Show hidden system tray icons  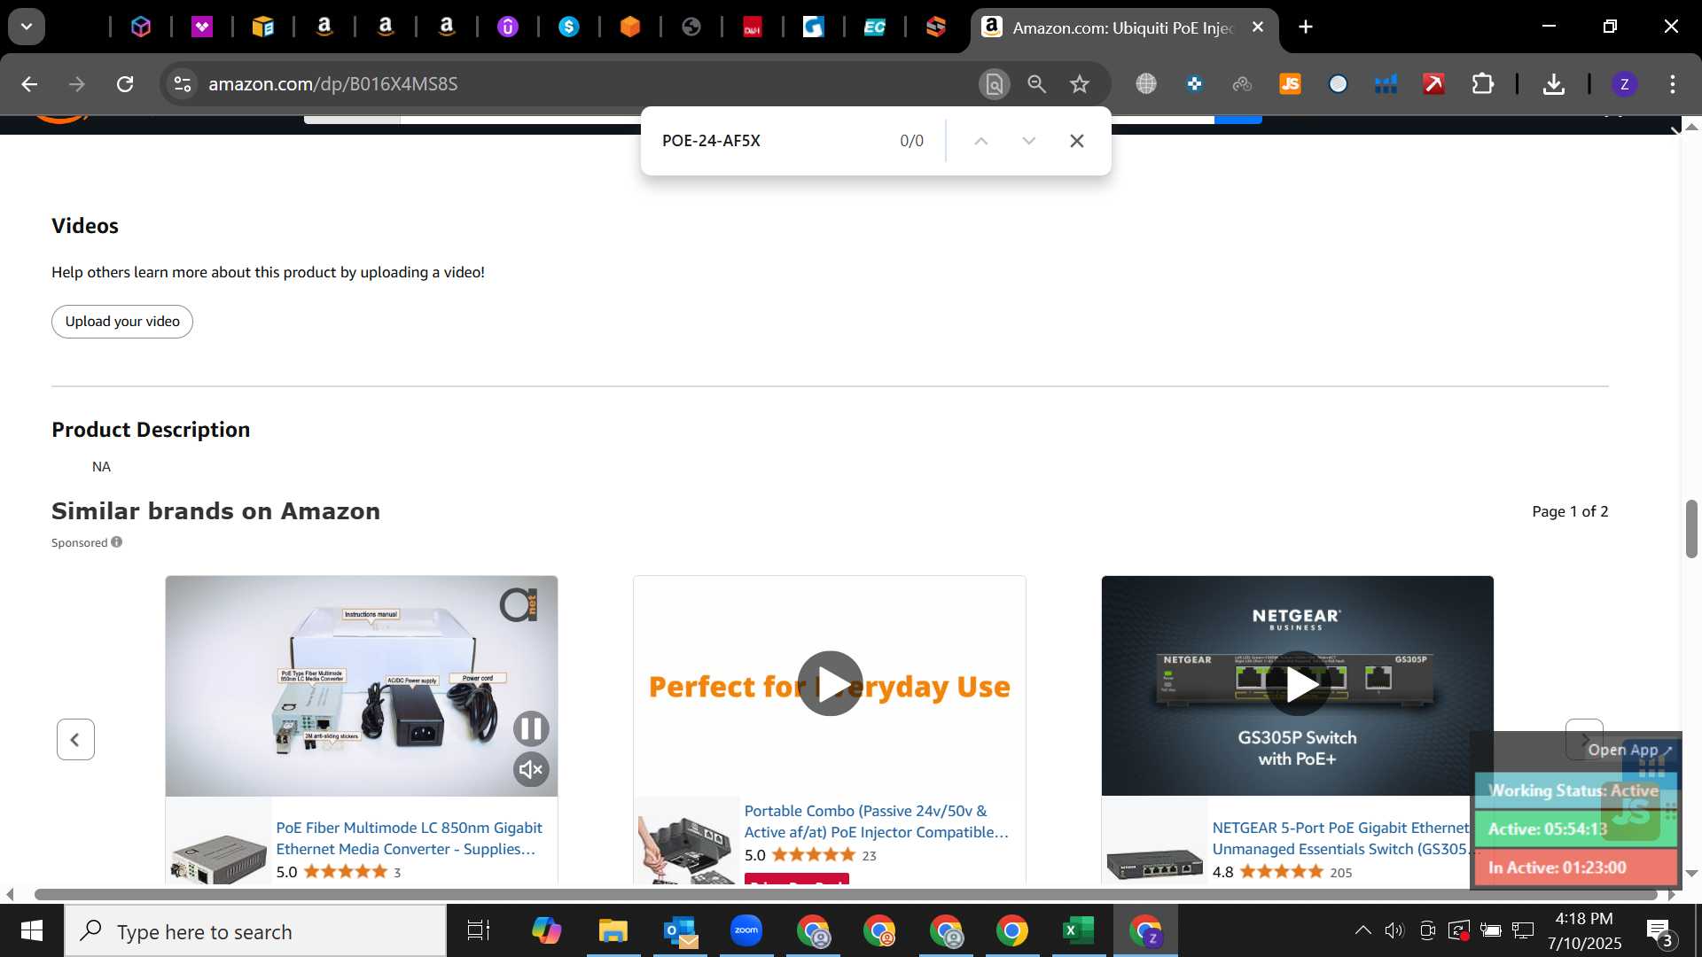point(1363,930)
